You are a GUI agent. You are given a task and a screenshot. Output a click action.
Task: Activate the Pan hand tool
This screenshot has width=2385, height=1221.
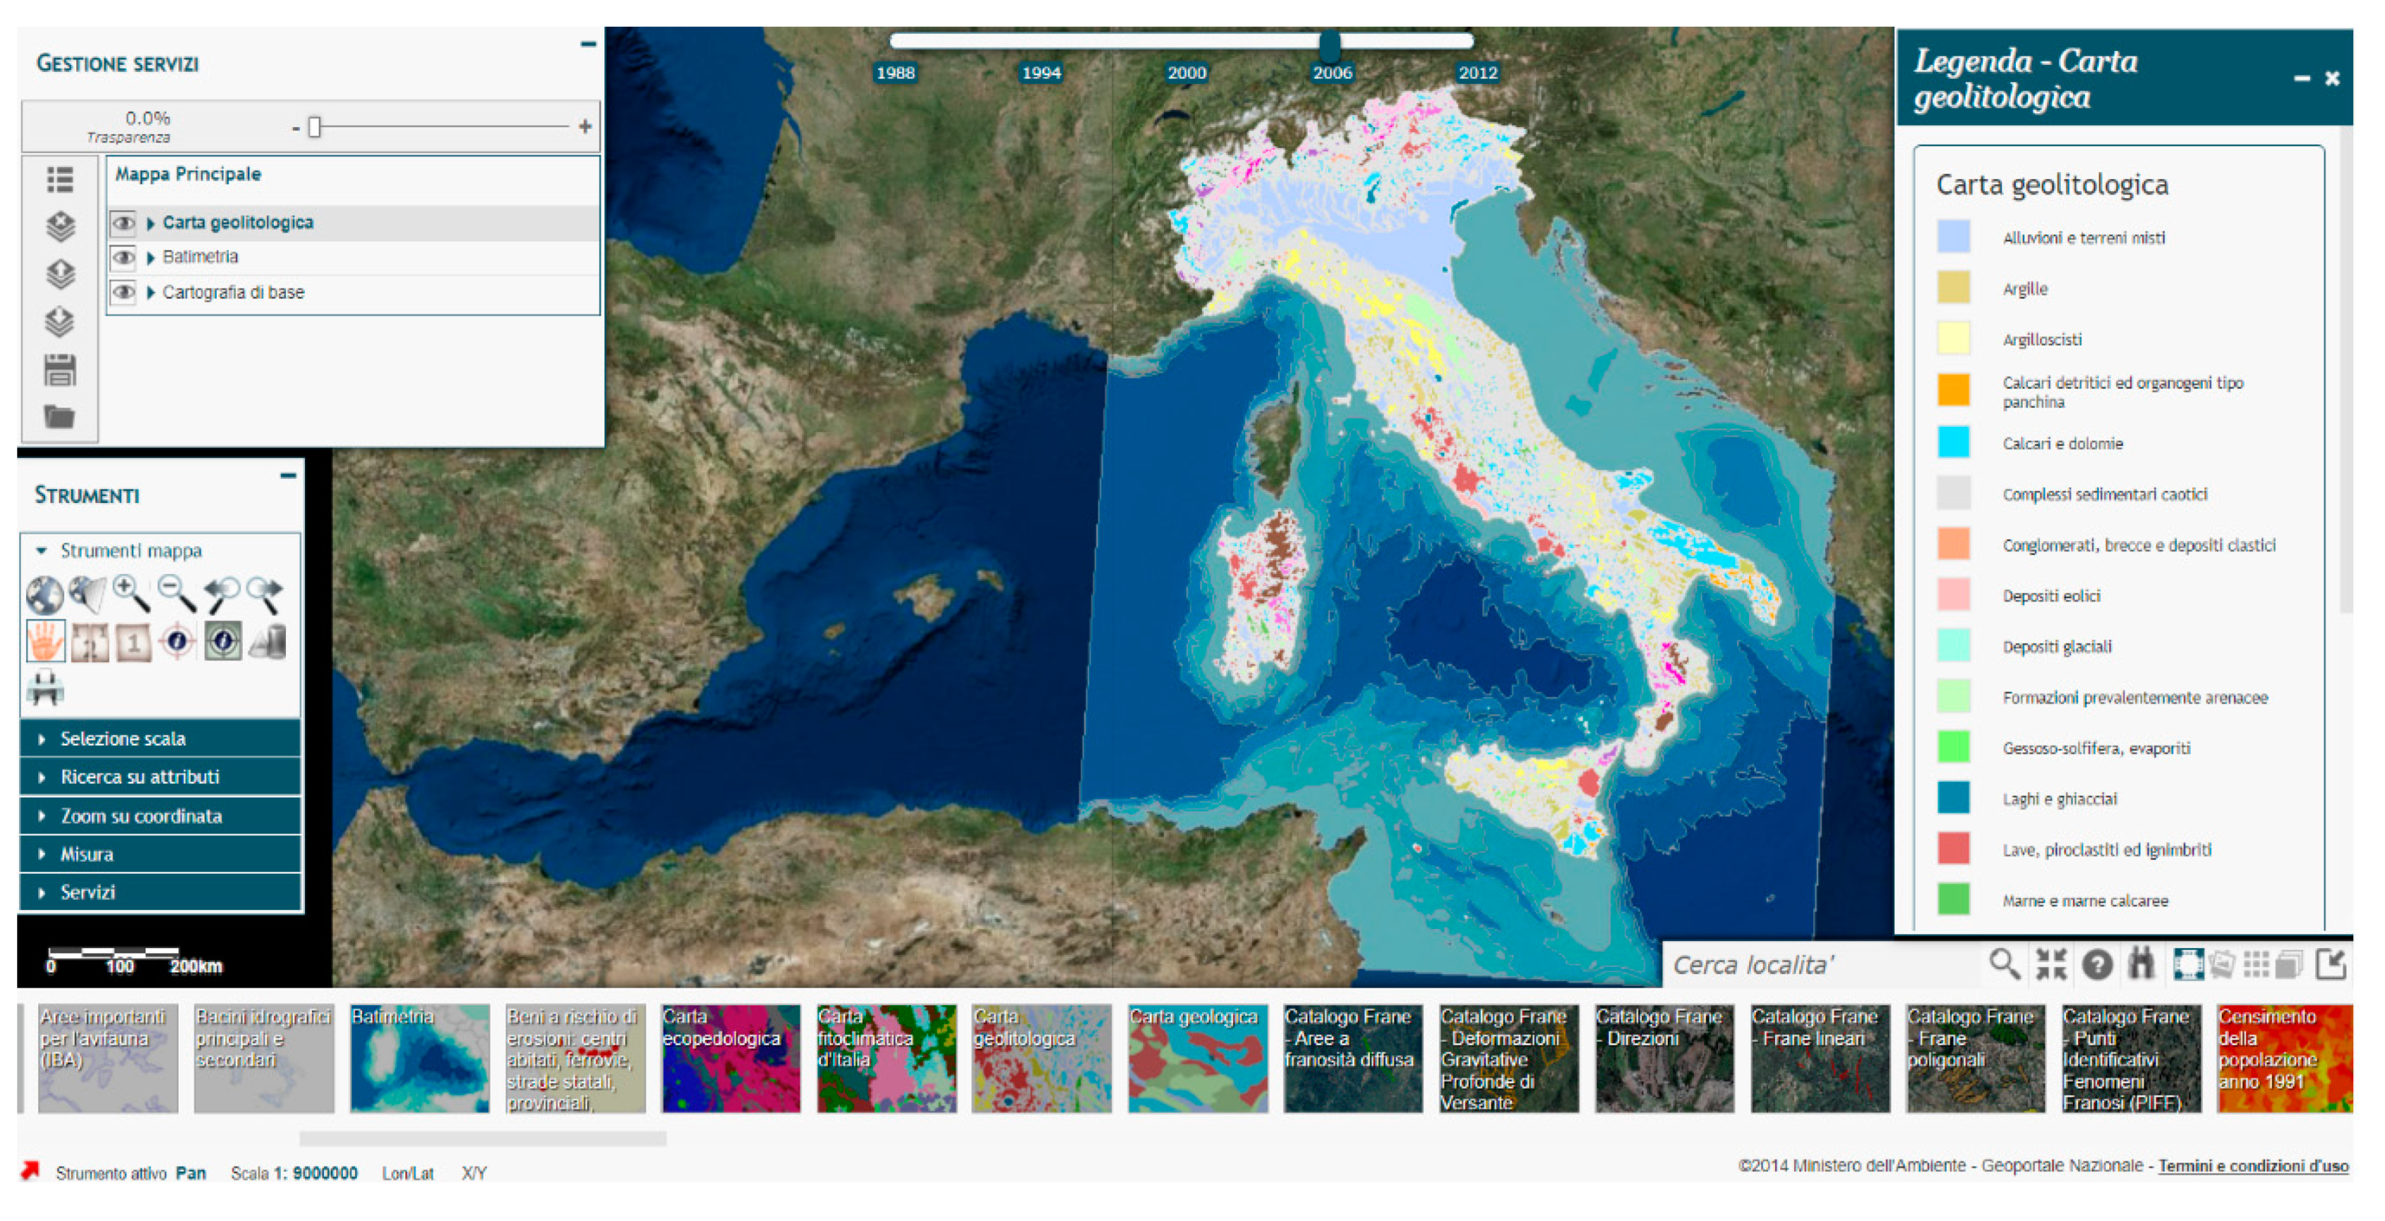(x=45, y=641)
